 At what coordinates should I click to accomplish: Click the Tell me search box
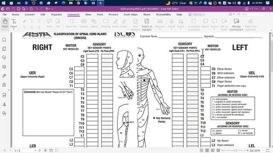pos(197,14)
